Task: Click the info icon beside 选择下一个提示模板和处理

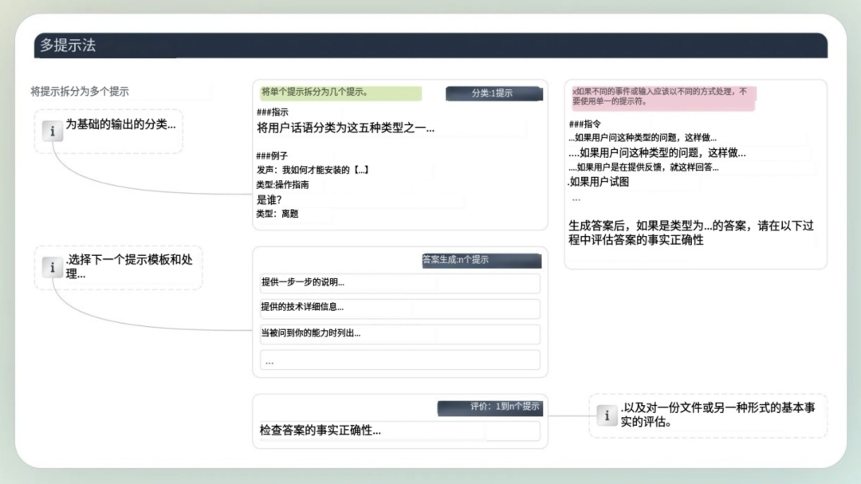Action: [x=53, y=267]
